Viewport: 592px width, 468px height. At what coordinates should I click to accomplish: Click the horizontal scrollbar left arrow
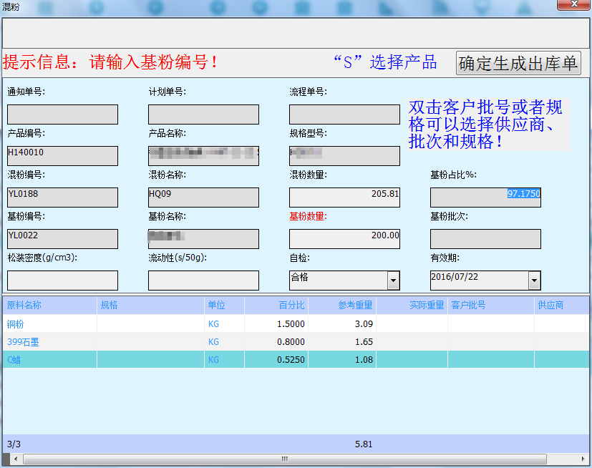[8, 459]
